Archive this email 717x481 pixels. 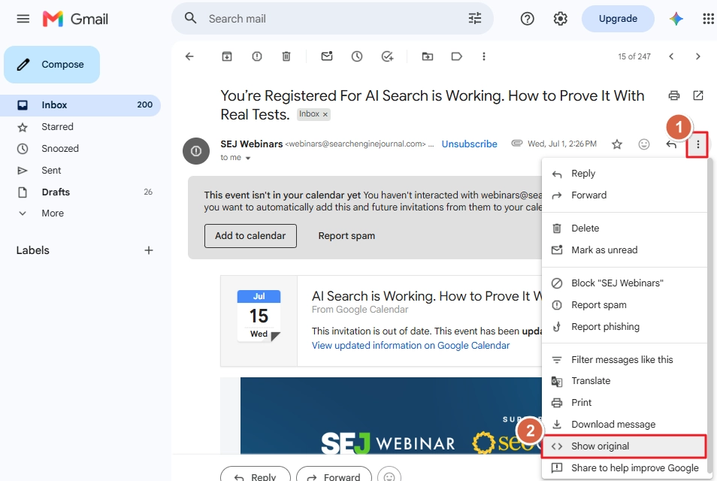(x=227, y=56)
